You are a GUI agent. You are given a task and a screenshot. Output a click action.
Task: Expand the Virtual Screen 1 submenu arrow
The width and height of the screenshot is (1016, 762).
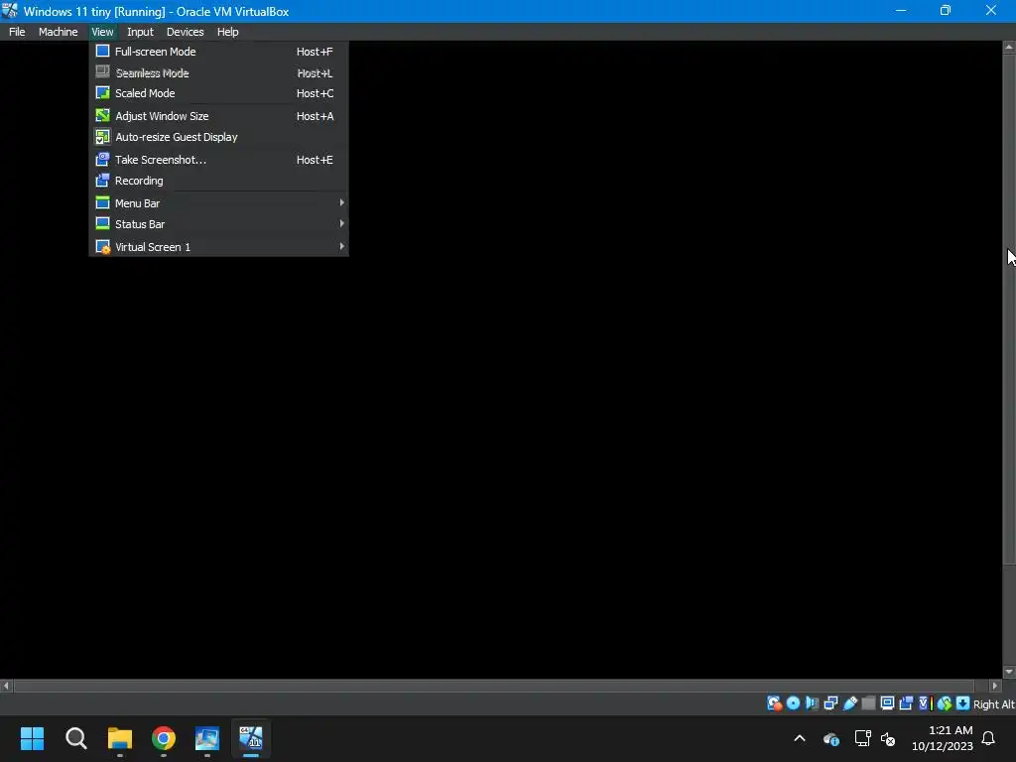tap(341, 246)
